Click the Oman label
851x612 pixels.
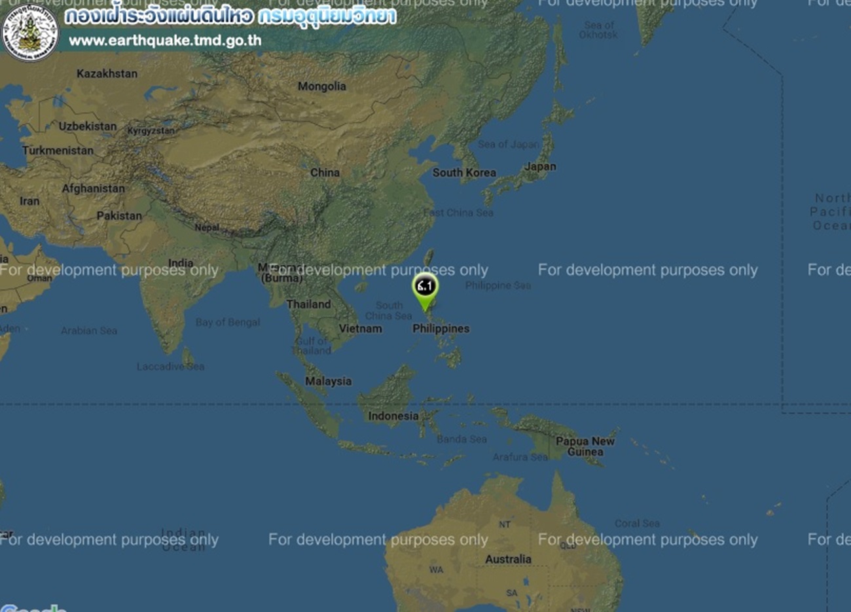tap(39, 278)
